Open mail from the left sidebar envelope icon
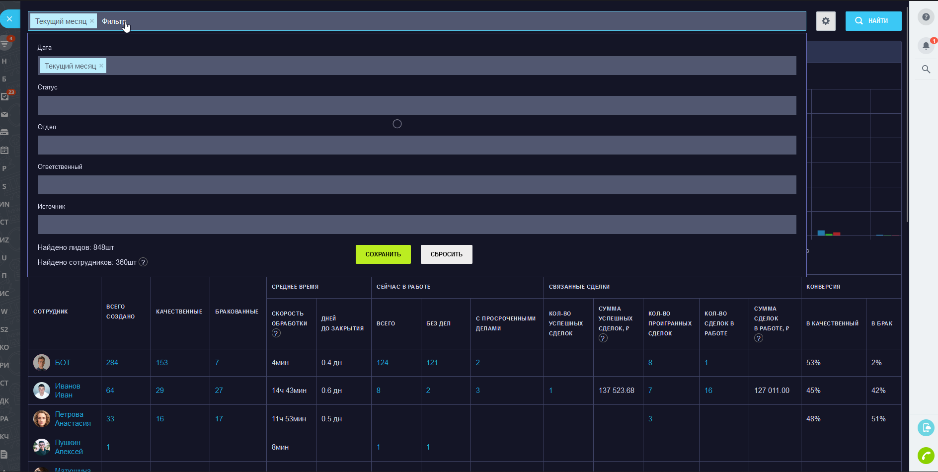 coord(5,114)
